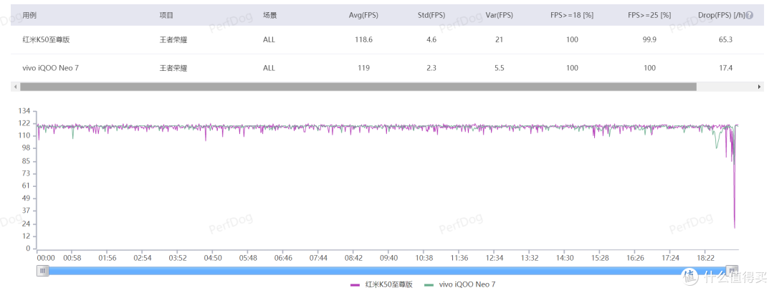Click the 65.3 Drop FPS value

click(x=725, y=39)
